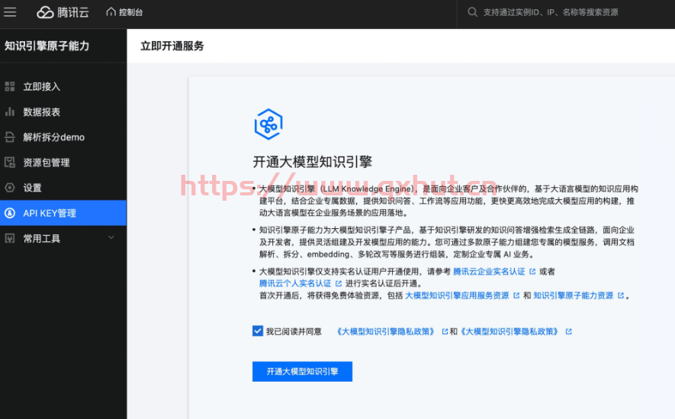Click the 设置 settings icon
Screen dimensions: 675x419
click(x=10, y=188)
